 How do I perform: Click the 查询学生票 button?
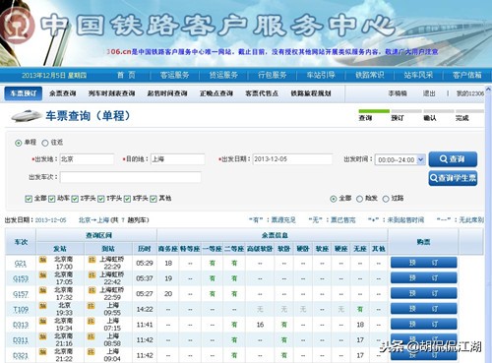[453, 178]
